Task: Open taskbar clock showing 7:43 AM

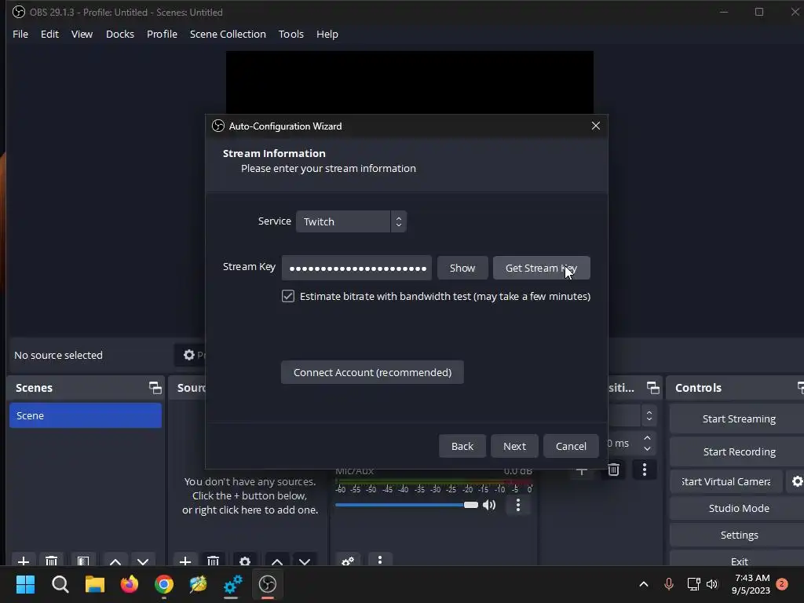Action: point(751,584)
